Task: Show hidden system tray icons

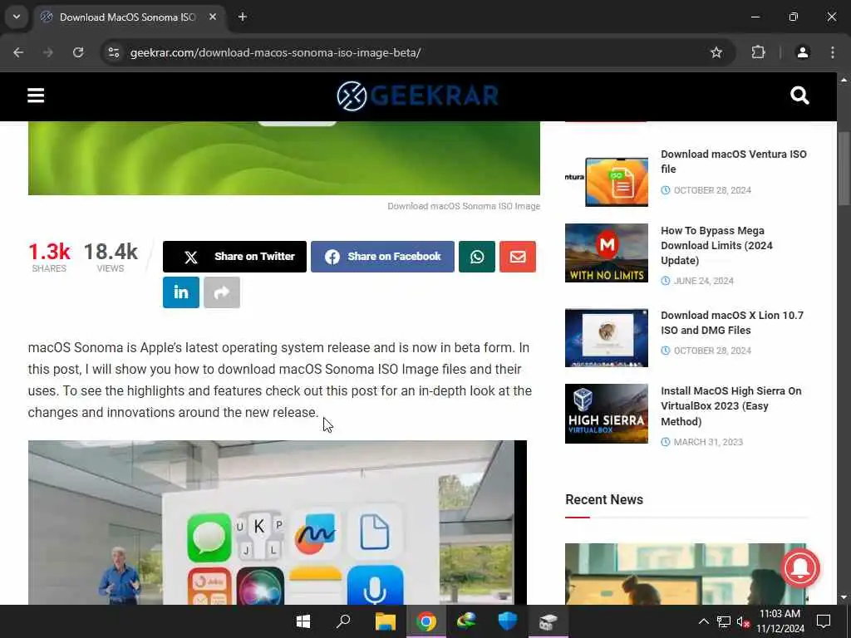Action: coord(703,621)
